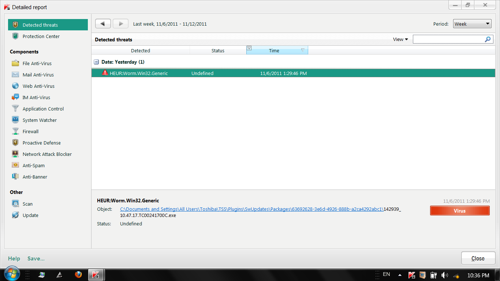This screenshot has height=281, width=500.
Task: Select the System Watcher monitor icon
Action: point(15,120)
